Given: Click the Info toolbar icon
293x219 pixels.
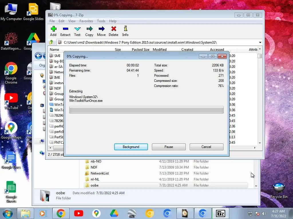Looking at the screenshot, I should (x=125, y=31).
